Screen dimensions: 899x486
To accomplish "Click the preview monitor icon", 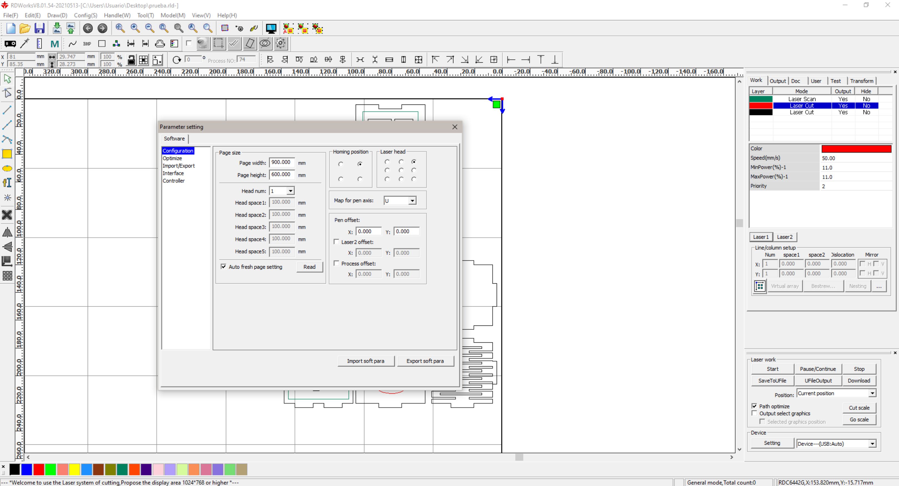I will [x=271, y=28].
